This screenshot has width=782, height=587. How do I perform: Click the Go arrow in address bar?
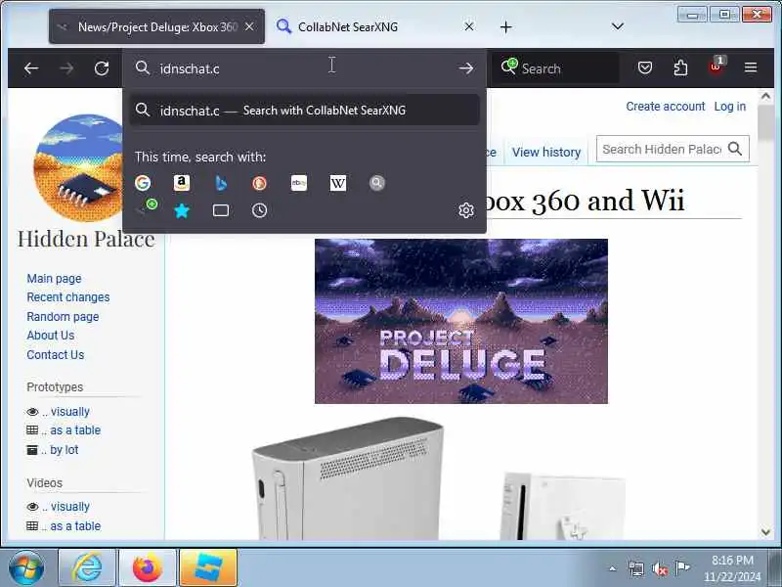(466, 68)
